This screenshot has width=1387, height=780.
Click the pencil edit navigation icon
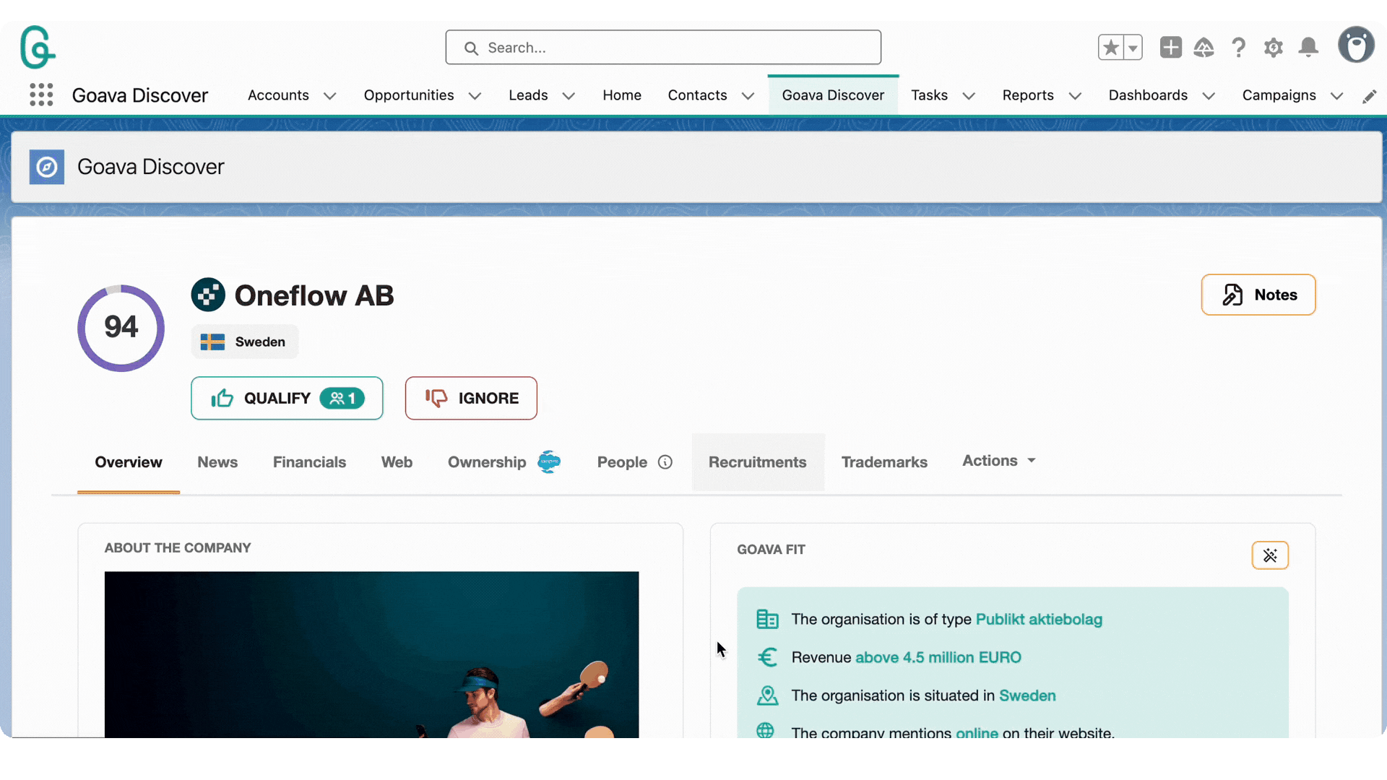tap(1369, 96)
